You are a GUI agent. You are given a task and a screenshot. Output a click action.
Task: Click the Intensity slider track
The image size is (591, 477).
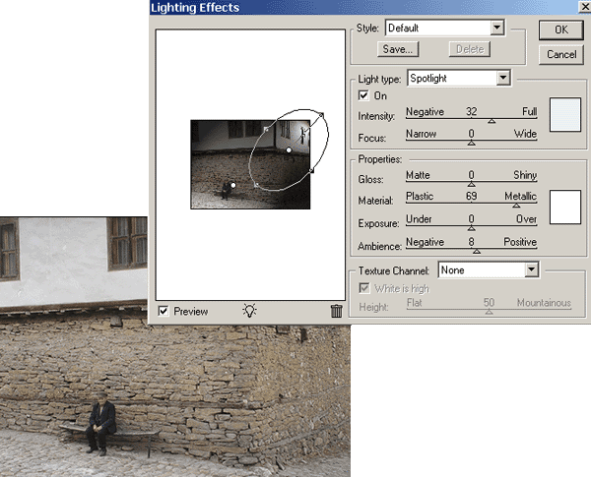[x=471, y=120]
